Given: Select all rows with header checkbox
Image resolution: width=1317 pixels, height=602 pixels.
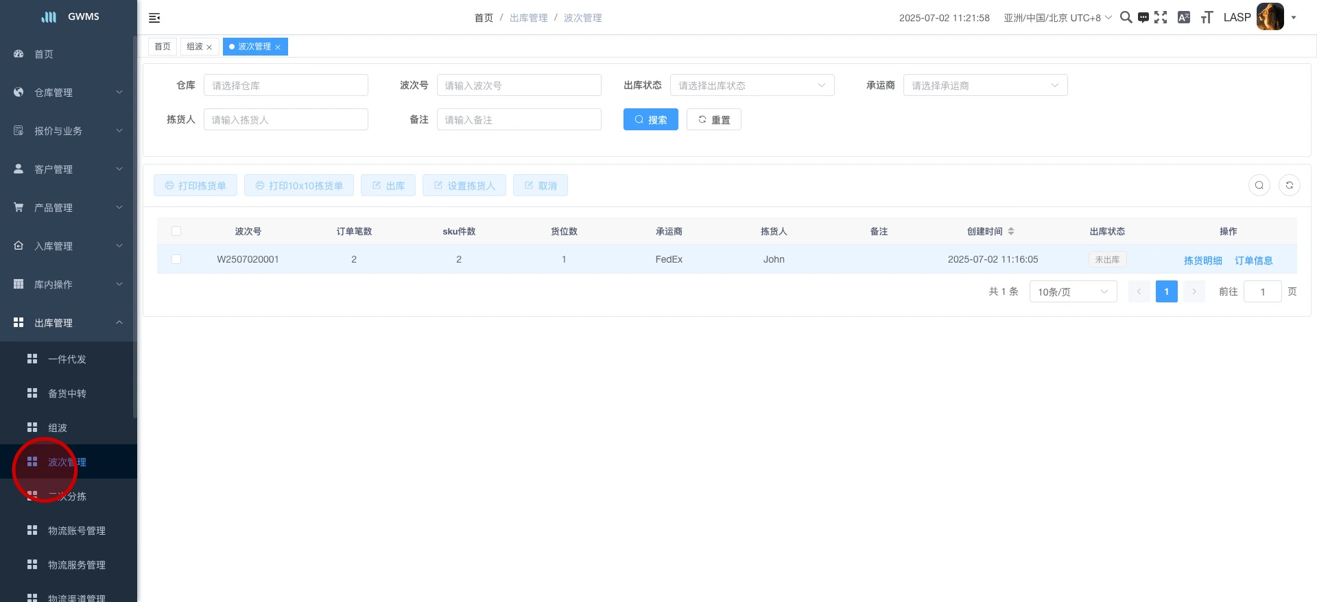Looking at the screenshot, I should pos(176,231).
